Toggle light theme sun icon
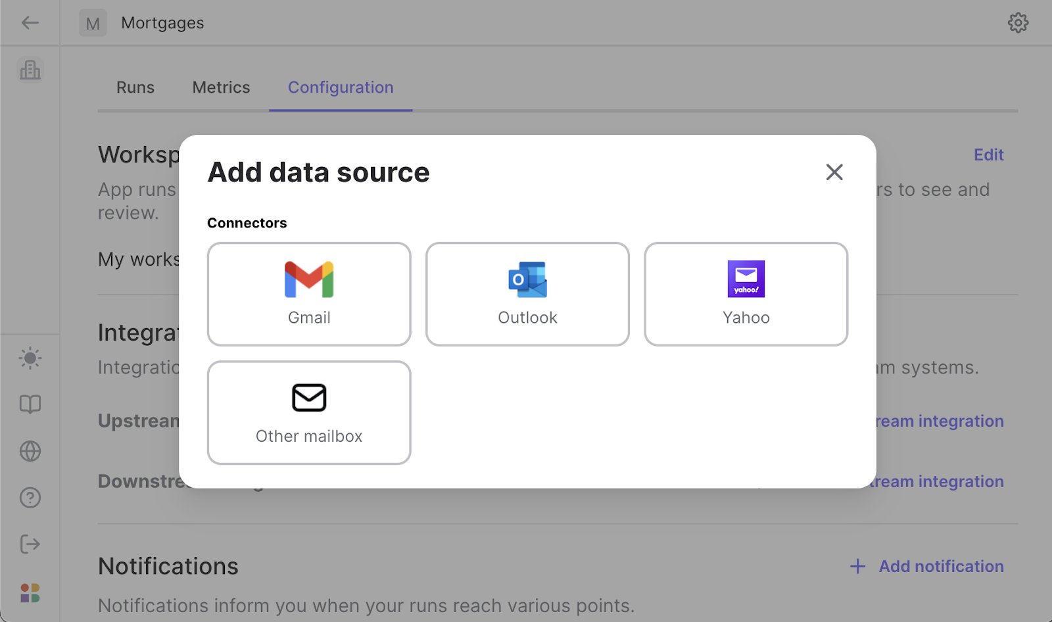 point(30,358)
